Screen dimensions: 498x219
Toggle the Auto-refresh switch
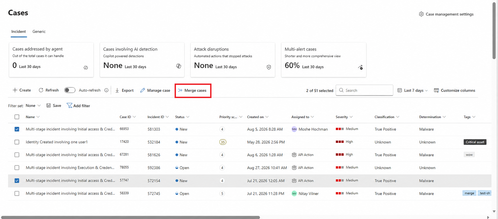70,90
